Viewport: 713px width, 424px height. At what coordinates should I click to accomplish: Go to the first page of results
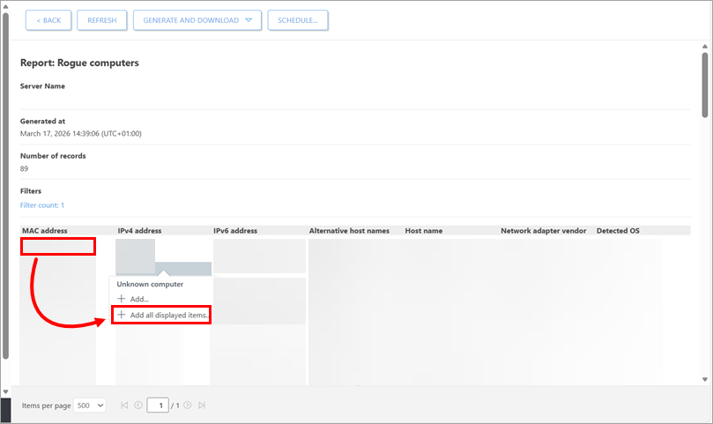point(124,405)
